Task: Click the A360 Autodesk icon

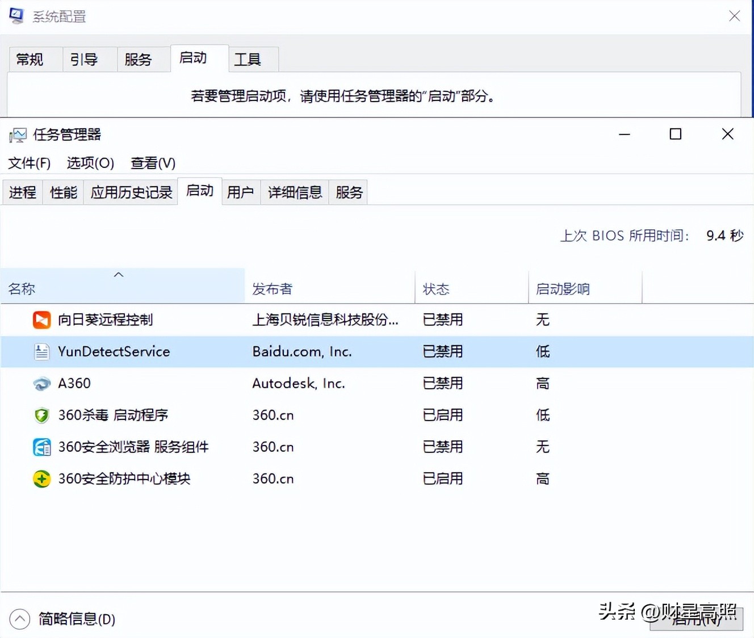Action: click(x=41, y=384)
